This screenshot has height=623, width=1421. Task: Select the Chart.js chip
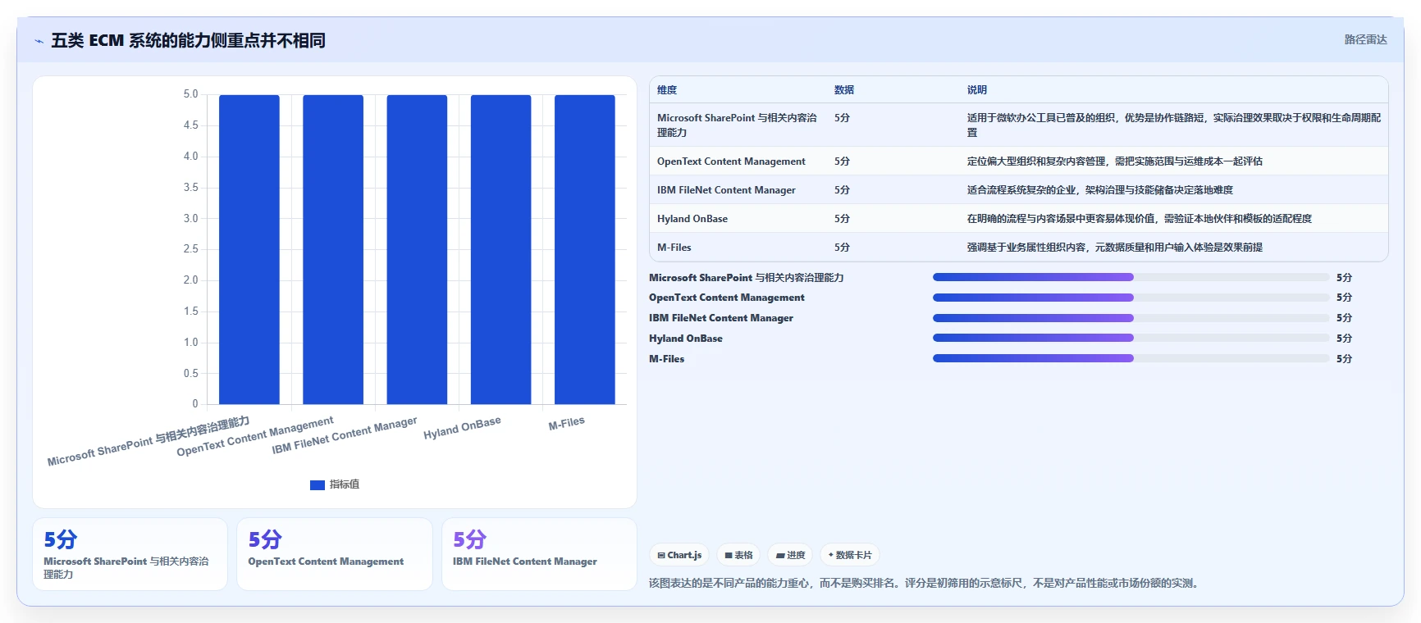point(679,555)
